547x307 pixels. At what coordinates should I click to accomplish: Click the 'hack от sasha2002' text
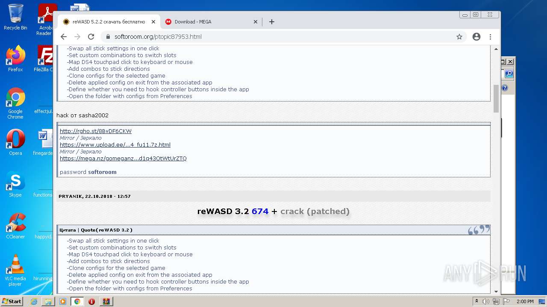coord(82,115)
